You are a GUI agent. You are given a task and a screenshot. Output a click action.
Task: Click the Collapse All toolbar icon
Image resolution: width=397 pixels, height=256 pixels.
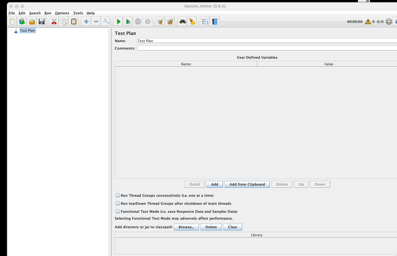[96, 21]
